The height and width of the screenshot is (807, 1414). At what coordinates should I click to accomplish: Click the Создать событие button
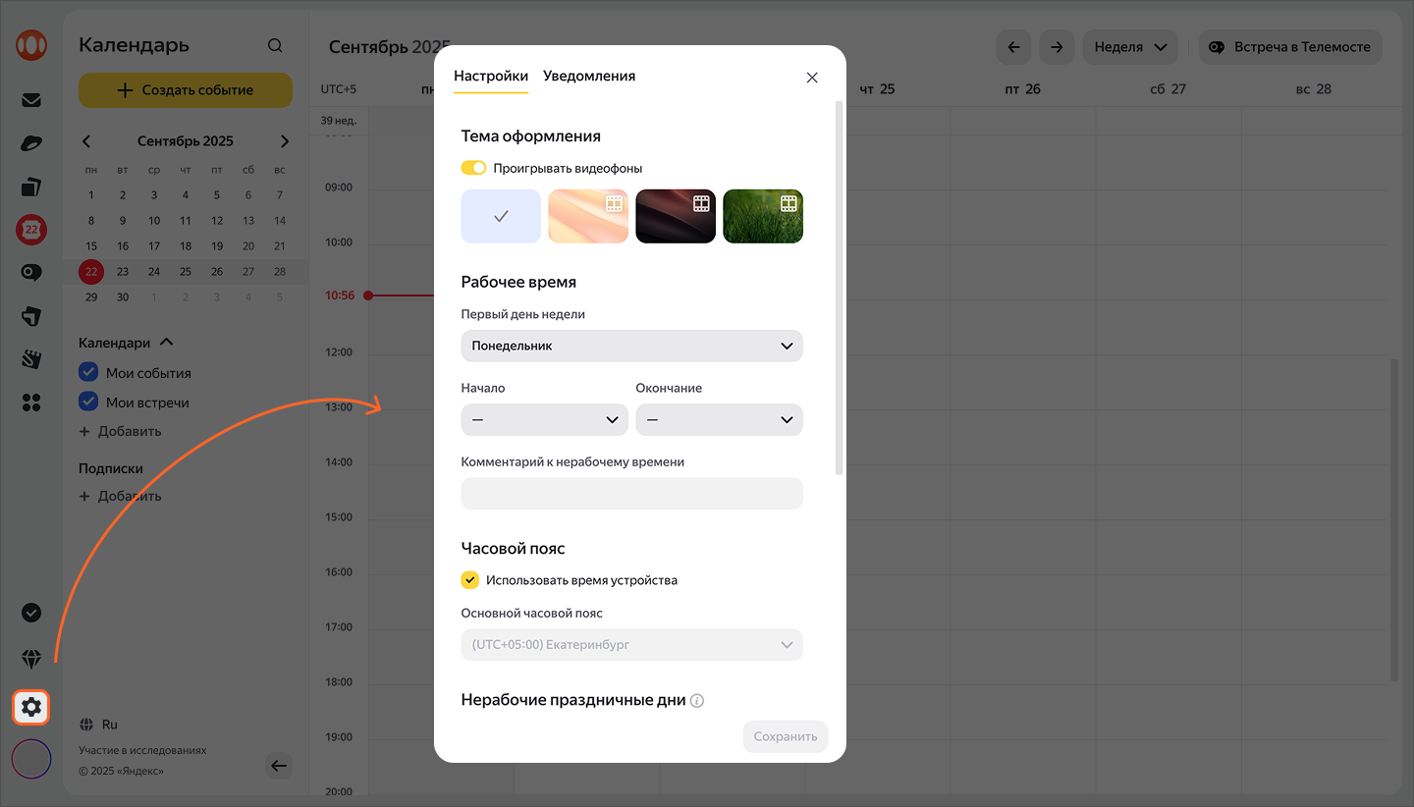click(x=186, y=90)
